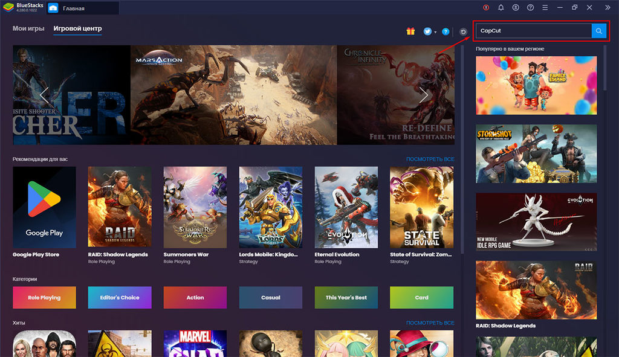The height and width of the screenshot is (357, 619).
Task: Expand the dropdown arrow next to Twitter
Action: 435,32
